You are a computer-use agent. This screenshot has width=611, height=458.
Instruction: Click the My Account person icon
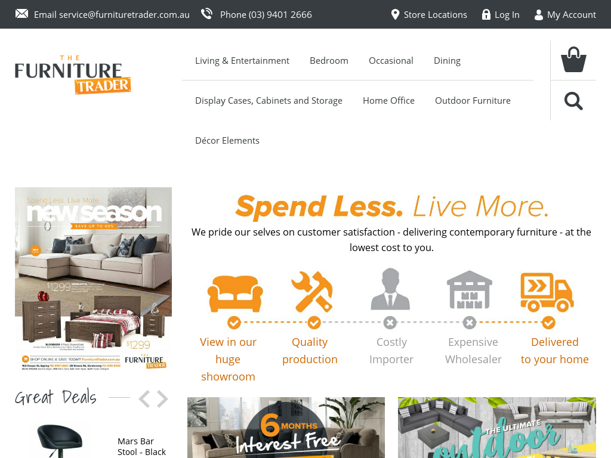coord(539,15)
